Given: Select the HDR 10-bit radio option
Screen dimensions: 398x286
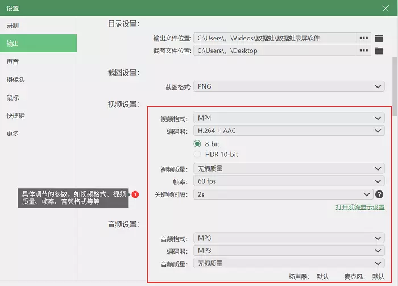Looking at the screenshot, I should point(197,154).
